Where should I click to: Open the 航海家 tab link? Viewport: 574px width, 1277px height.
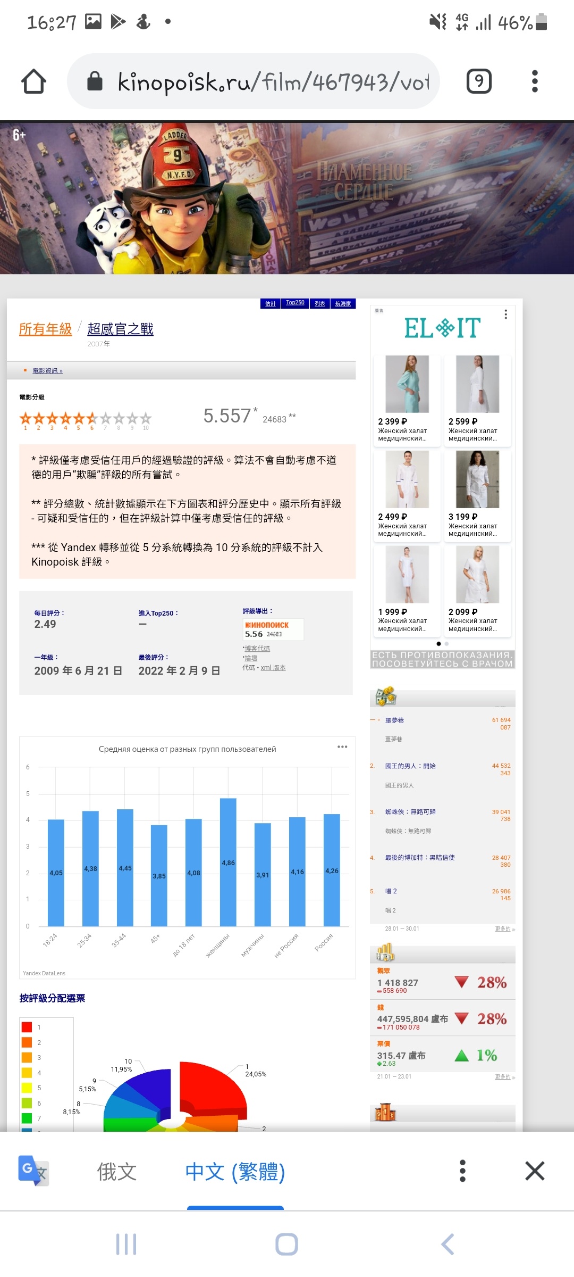click(x=343, y=303)
